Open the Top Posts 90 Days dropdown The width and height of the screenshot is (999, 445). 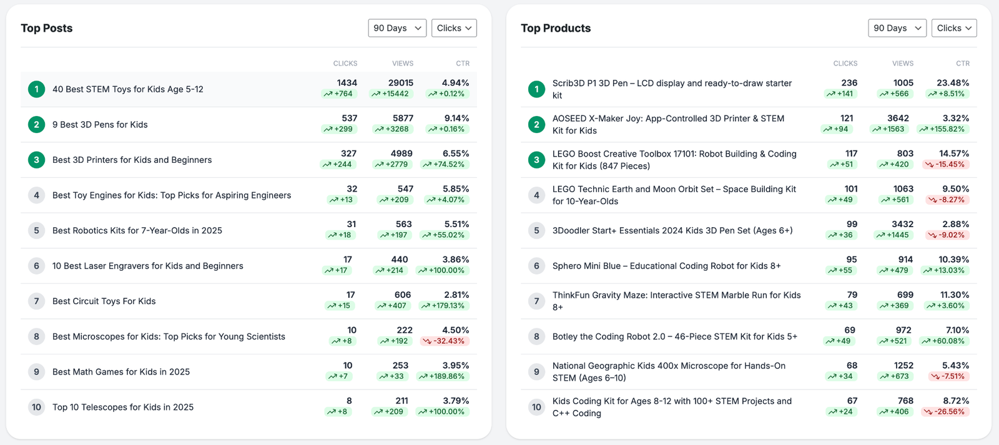pyautogui.click(x=397, y=28)
